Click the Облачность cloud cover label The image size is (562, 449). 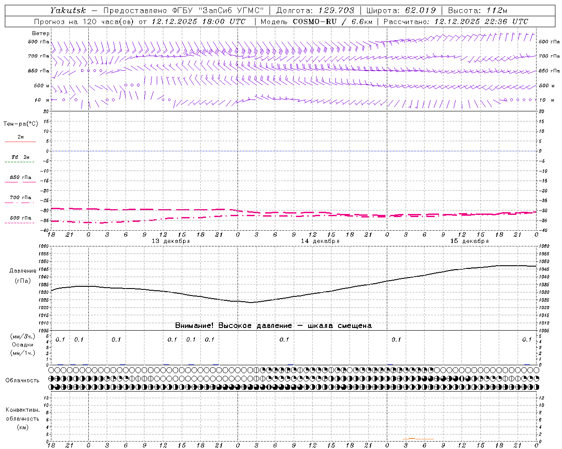22,380
